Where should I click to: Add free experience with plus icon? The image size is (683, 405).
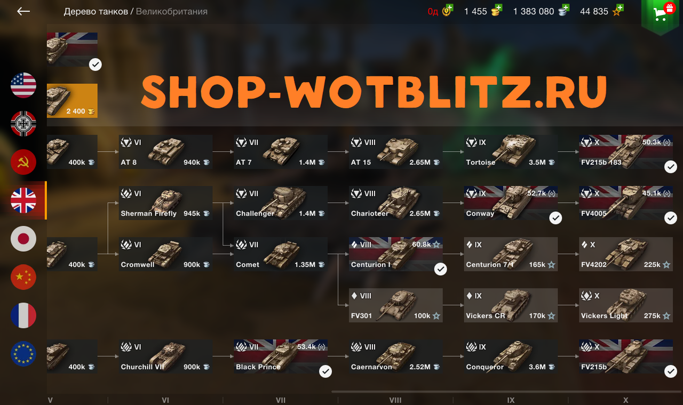point(620,7)
